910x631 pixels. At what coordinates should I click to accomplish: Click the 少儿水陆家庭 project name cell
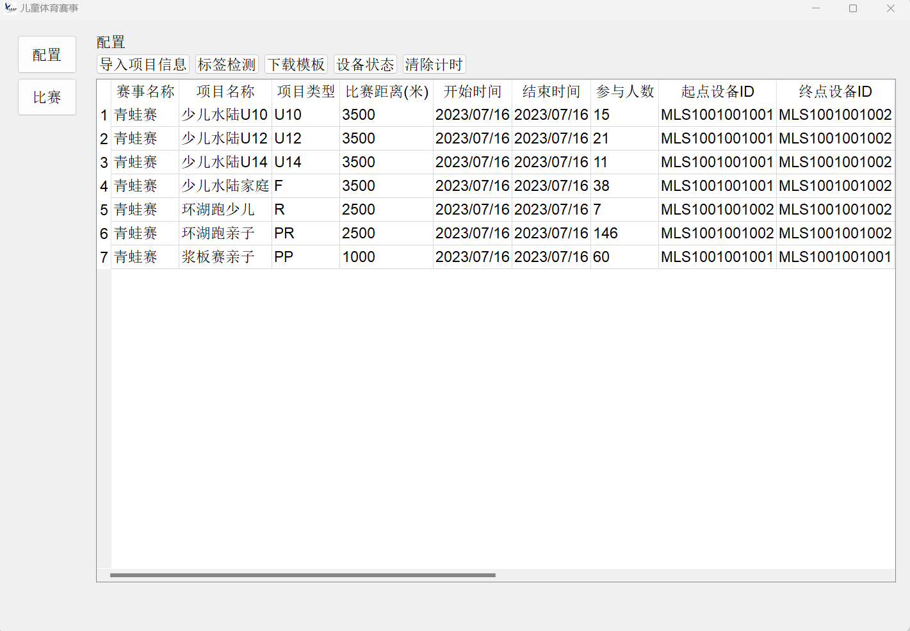225,186
